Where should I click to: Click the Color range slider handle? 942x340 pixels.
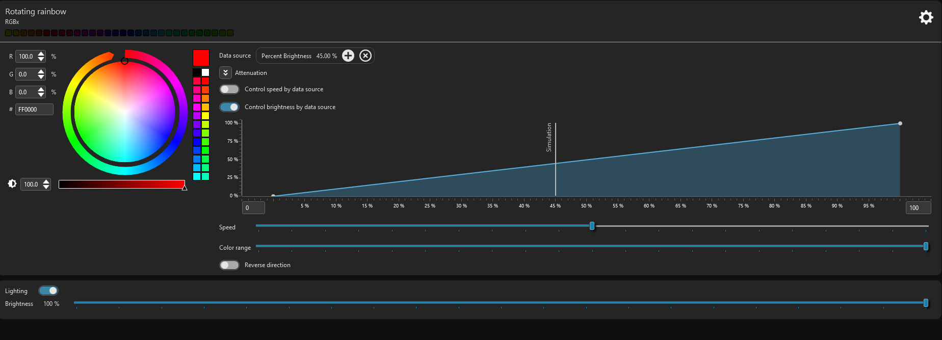(x=926, y=246)
